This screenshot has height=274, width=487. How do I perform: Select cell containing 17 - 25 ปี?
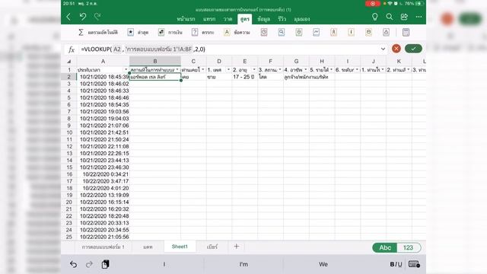[244, 77]
